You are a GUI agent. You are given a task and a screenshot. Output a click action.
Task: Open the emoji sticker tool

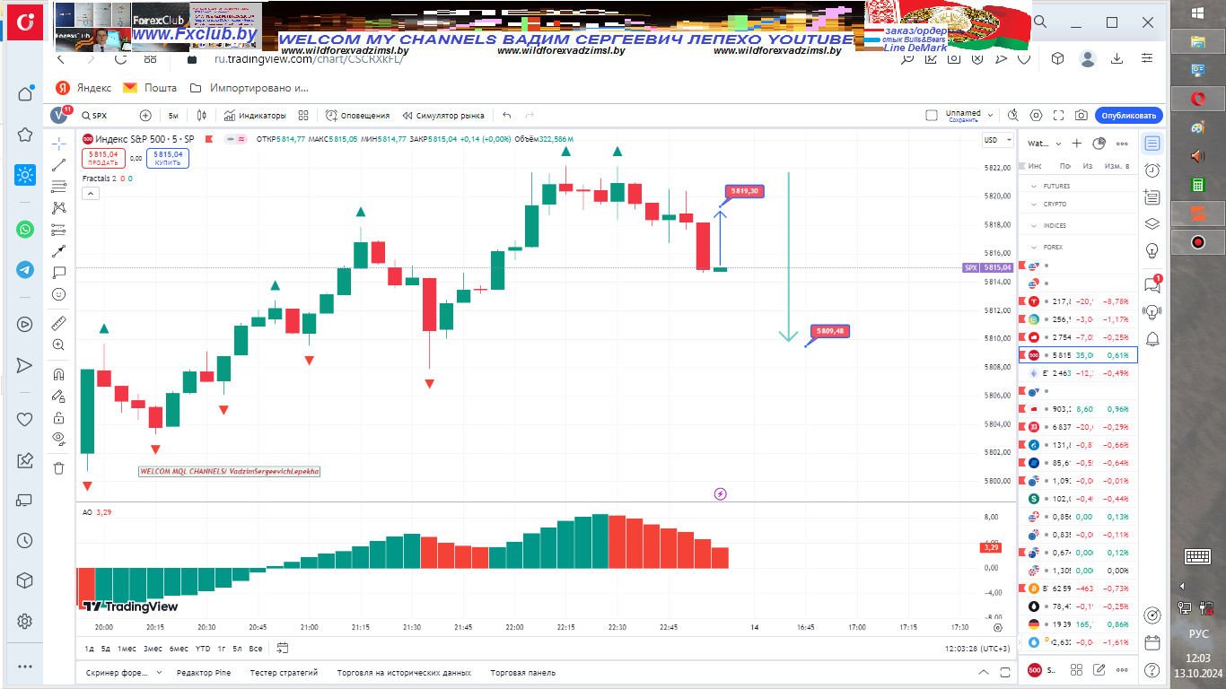[59, 294]
